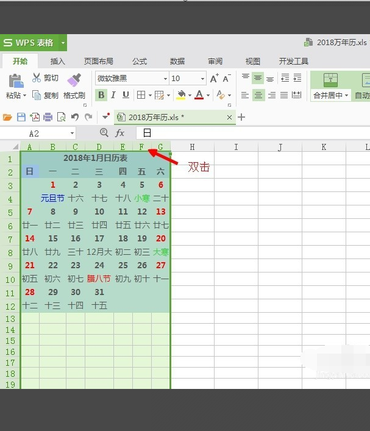Screen dimensions: 370x431
Task: Open fill color dropdown arrow
Action: click(190, 95)
